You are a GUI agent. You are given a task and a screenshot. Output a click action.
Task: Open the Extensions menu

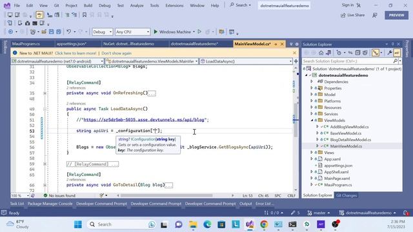[x=174, y=5]
